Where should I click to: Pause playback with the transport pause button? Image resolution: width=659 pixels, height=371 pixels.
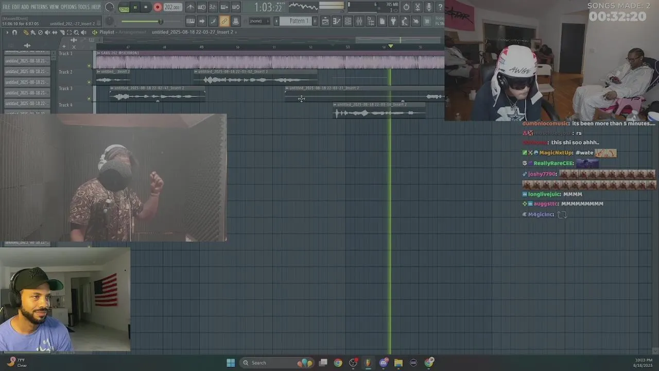pos(135,7)
